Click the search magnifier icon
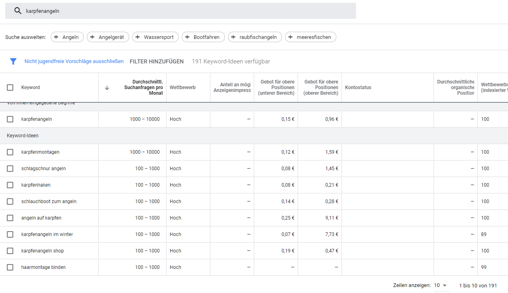 point(18,10)
